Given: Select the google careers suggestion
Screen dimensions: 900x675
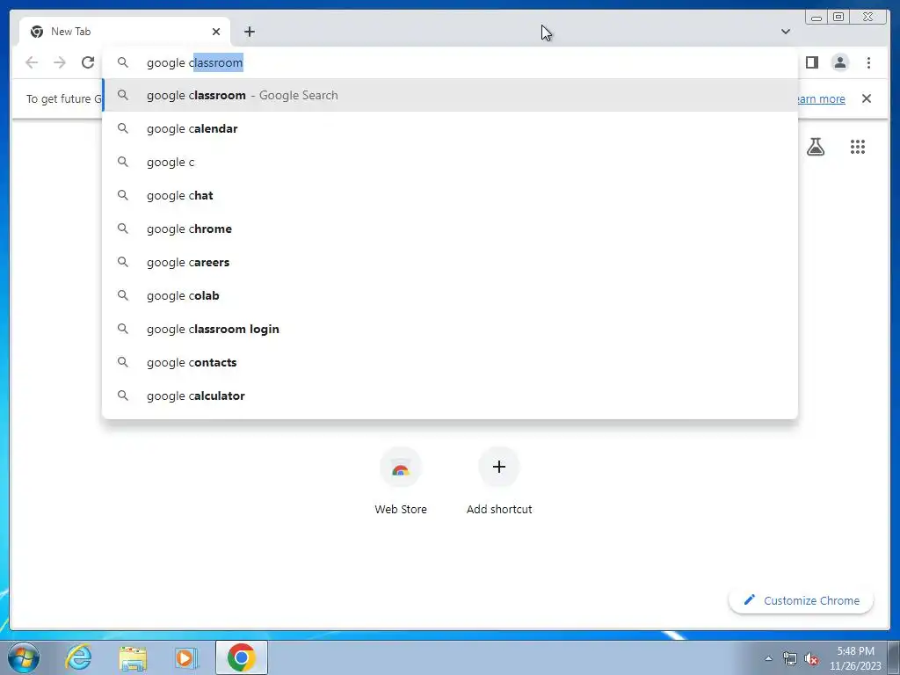Looking at the screenshot, I should (x=450, y=262).
